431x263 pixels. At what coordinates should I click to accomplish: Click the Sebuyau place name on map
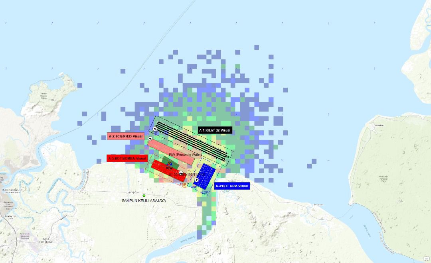pyautogui.click(x=318, y=204)
